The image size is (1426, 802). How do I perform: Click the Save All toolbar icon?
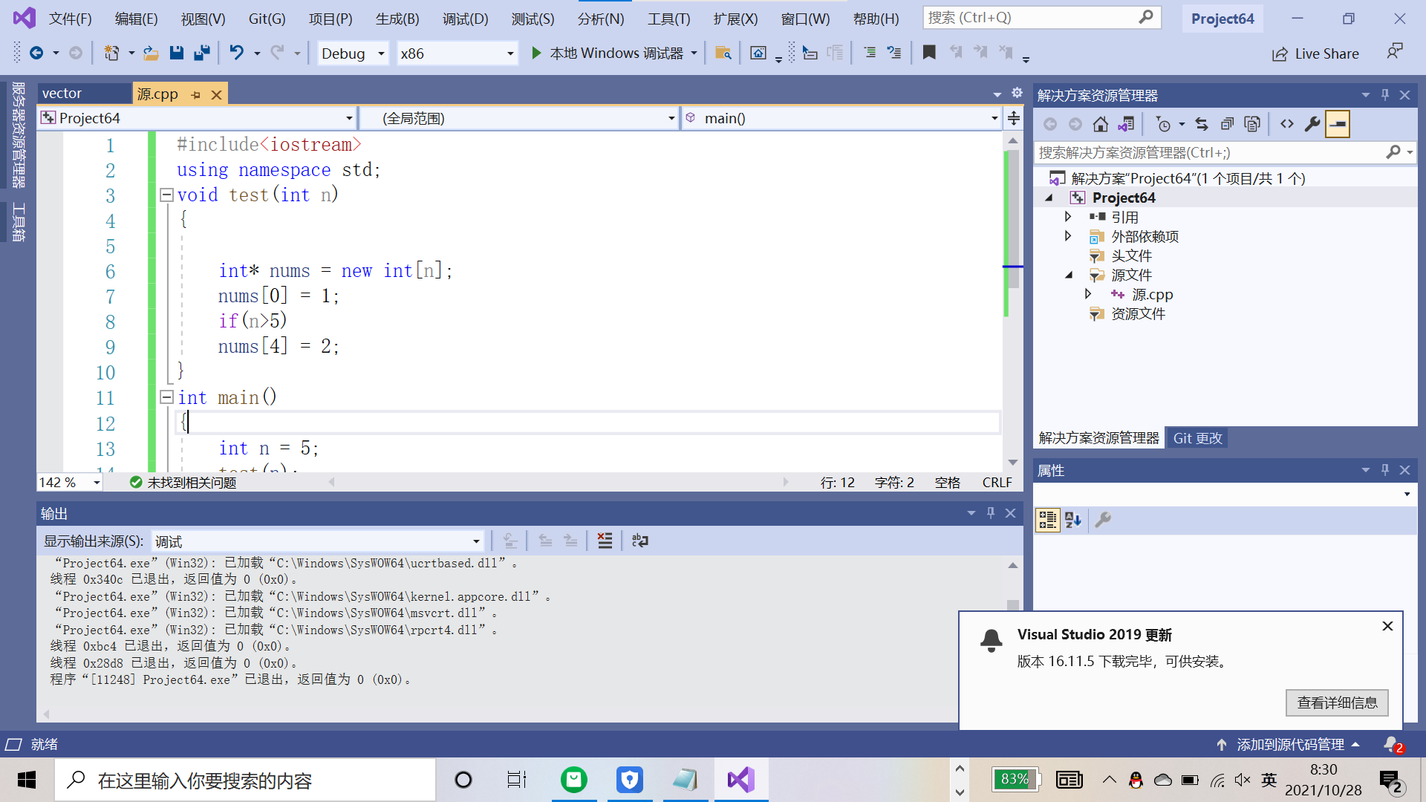[201, 53]
